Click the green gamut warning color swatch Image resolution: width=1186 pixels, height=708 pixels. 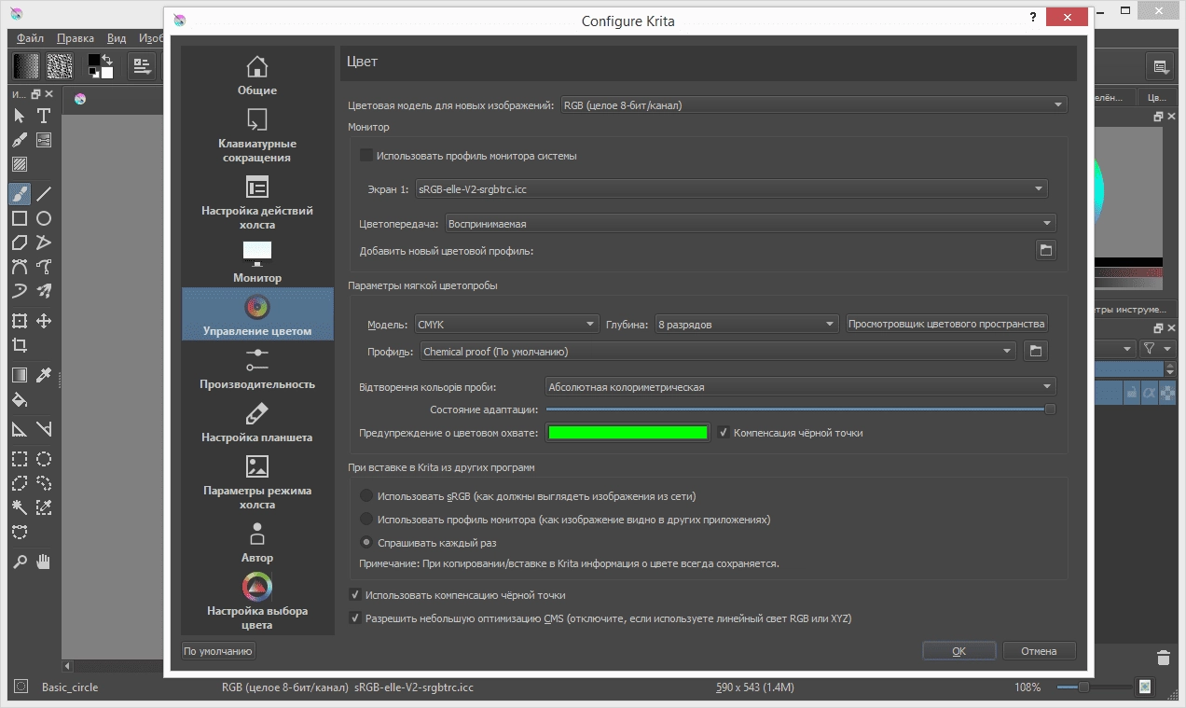click(x=628, y=433)
